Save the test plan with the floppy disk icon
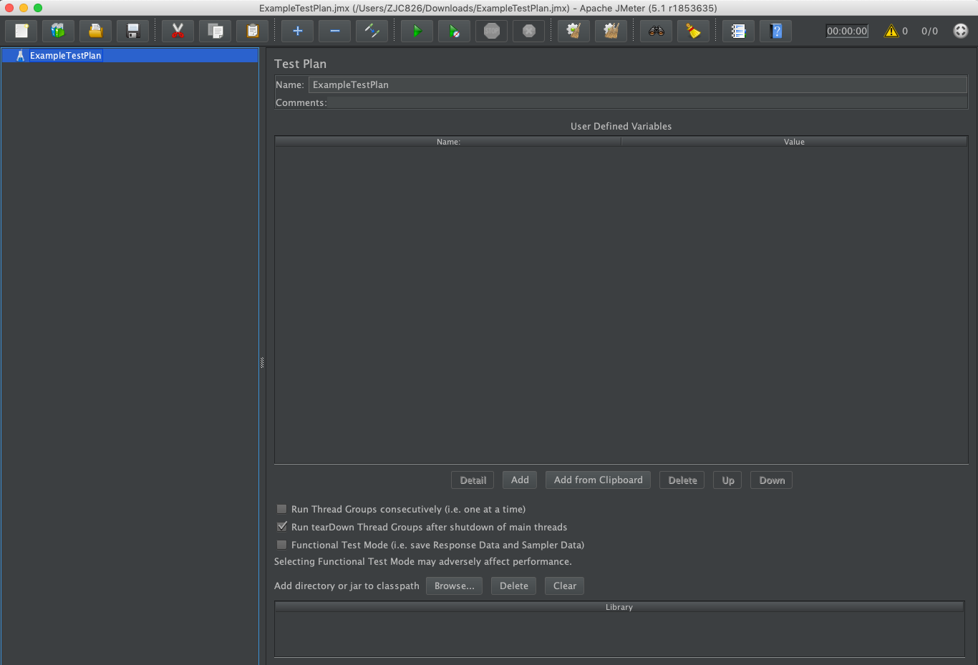Screen dimensions: 978x665 [x=133, y=31]
